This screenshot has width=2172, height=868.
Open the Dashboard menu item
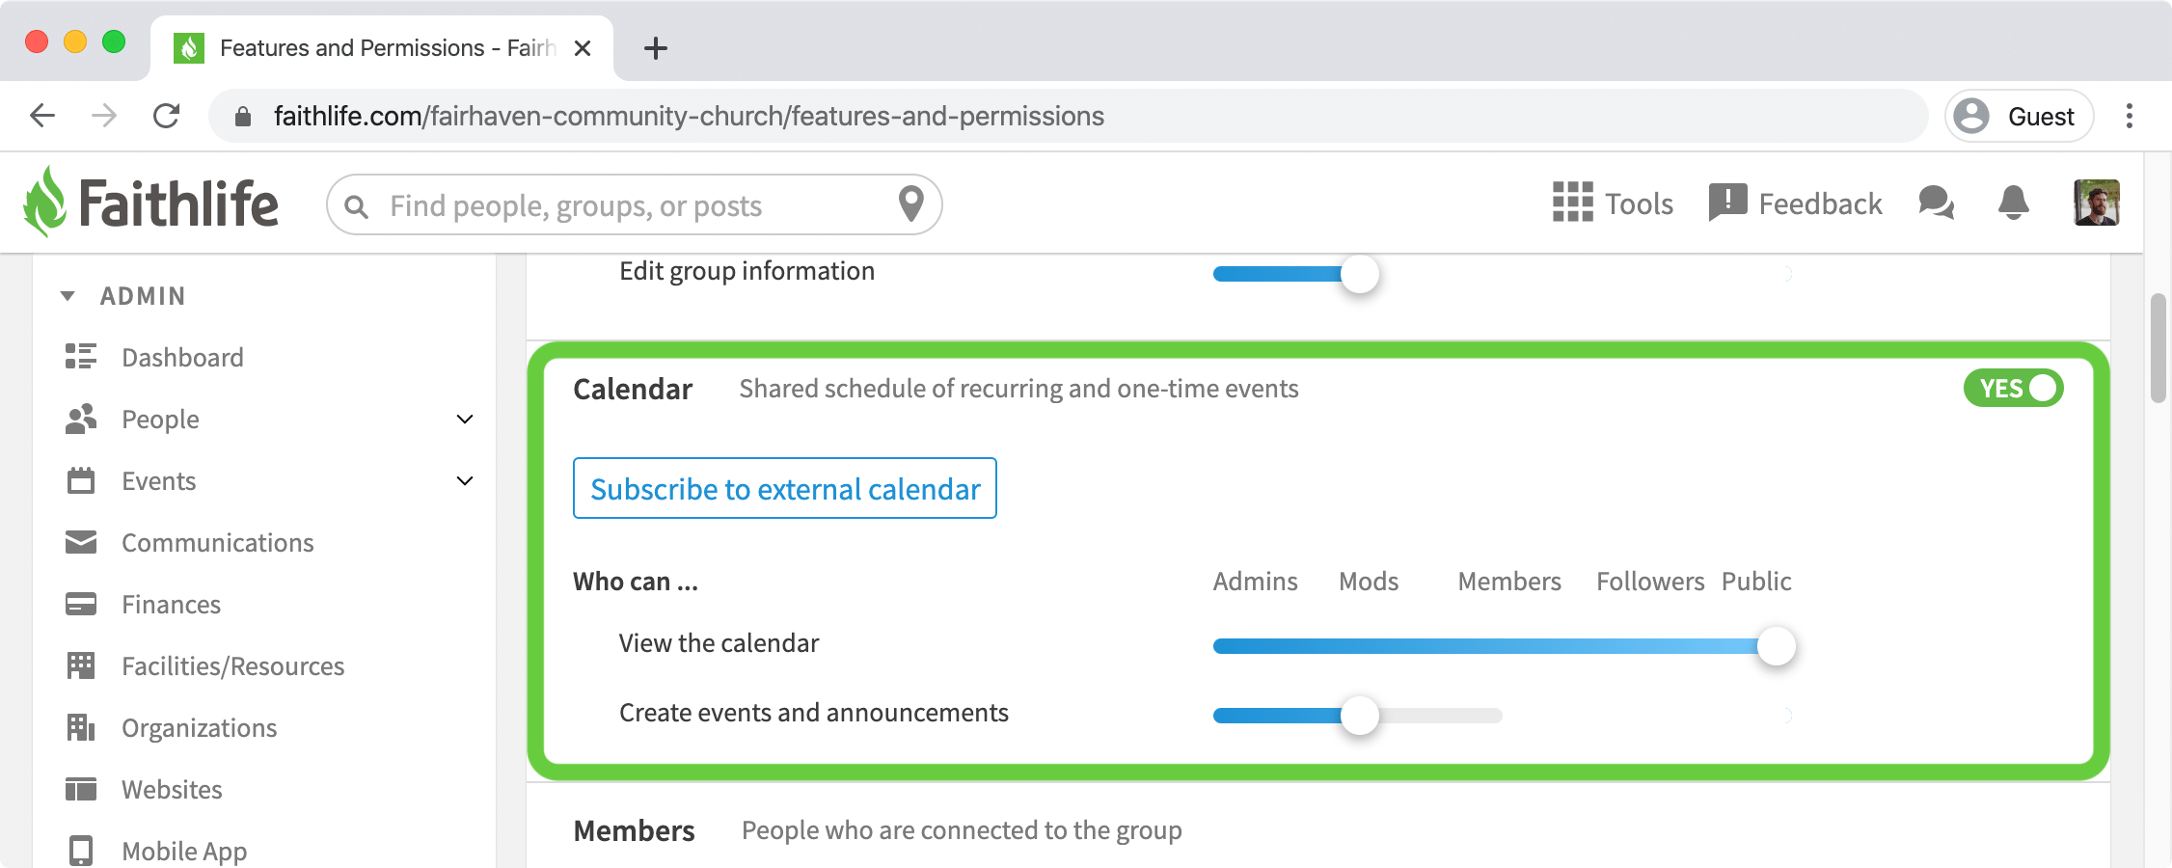(x=182, y=357)
